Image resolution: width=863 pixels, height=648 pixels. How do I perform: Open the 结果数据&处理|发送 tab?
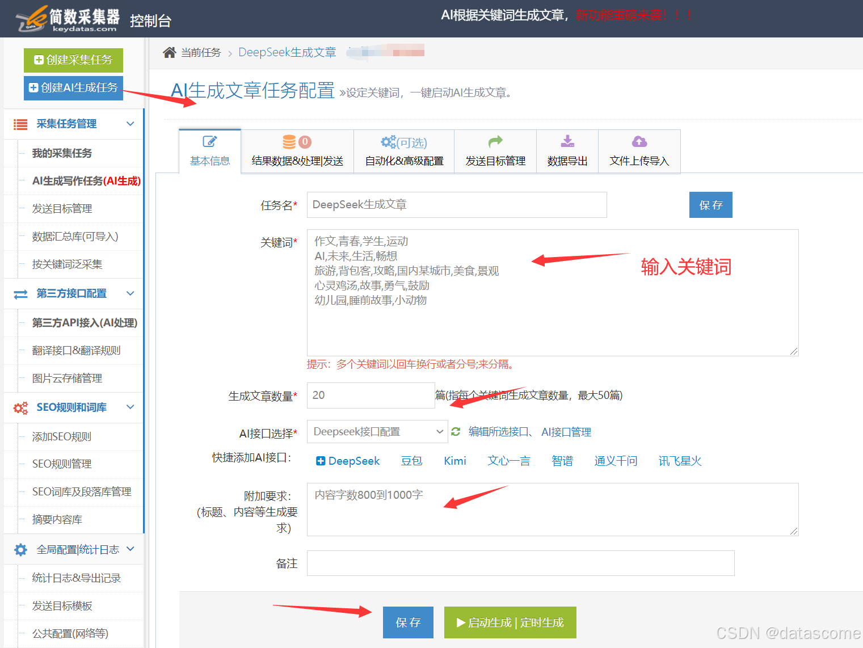click(297, 151)
